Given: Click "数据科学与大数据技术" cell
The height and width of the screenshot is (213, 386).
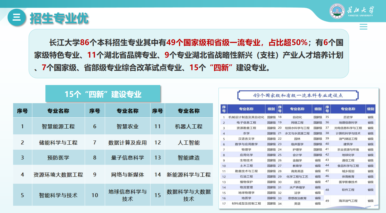Looking at the screenshot, I should click(x=189, y=195).
